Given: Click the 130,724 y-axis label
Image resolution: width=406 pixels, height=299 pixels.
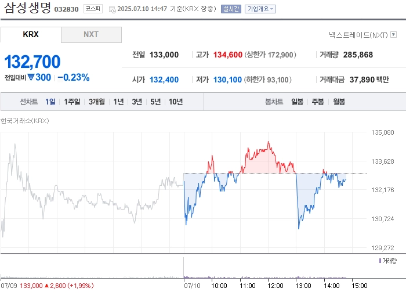Looking at the screenshot, I should click(382, 219).
